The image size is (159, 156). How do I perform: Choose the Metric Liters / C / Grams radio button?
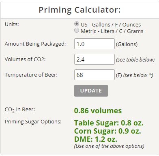click(77, 30)
